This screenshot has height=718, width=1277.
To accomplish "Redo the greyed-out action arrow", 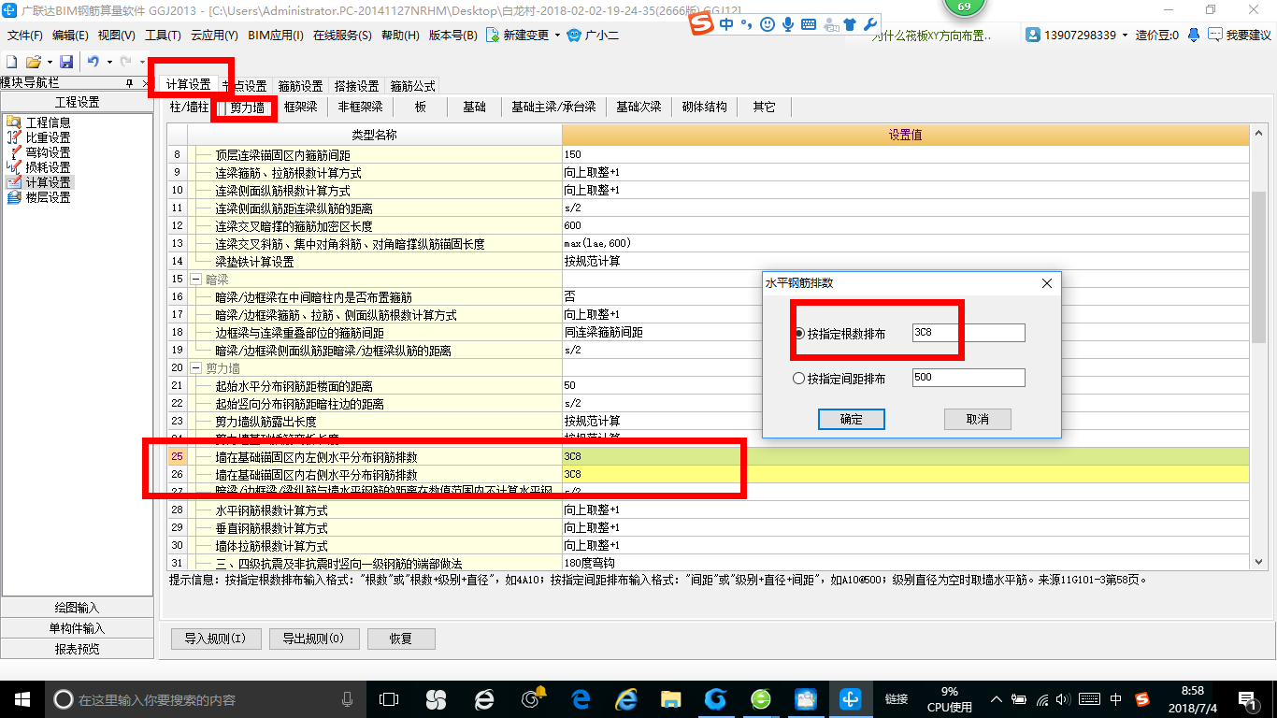I will tap(125, 62).
